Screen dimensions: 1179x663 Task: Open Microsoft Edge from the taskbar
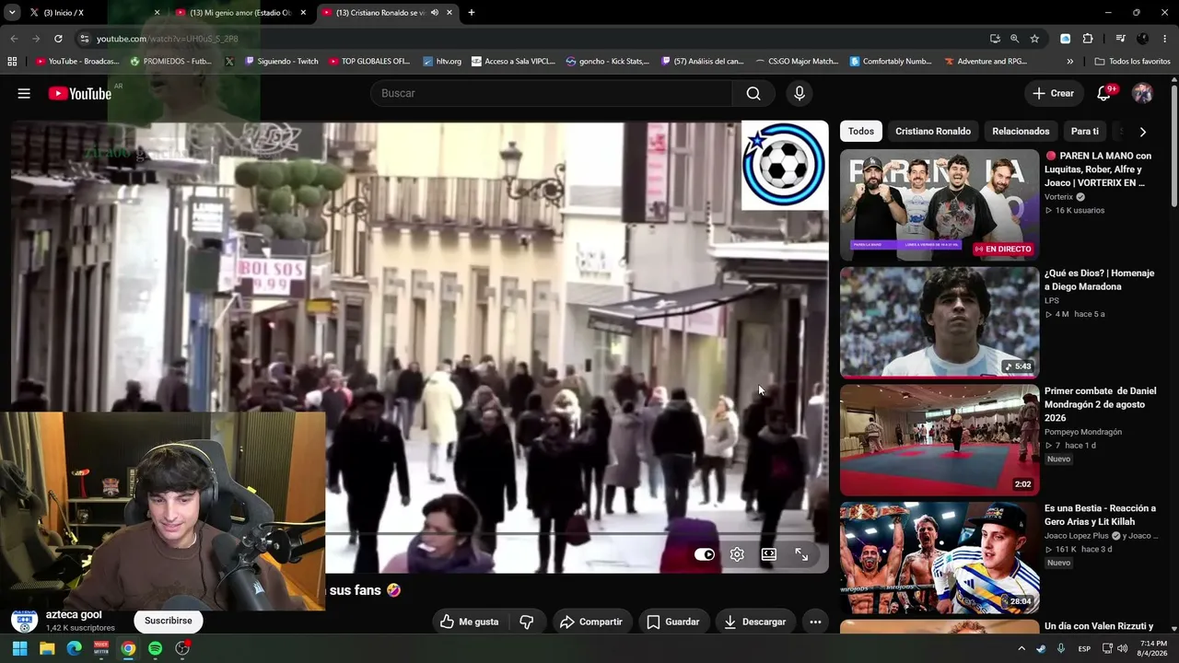tap(74, 648)
